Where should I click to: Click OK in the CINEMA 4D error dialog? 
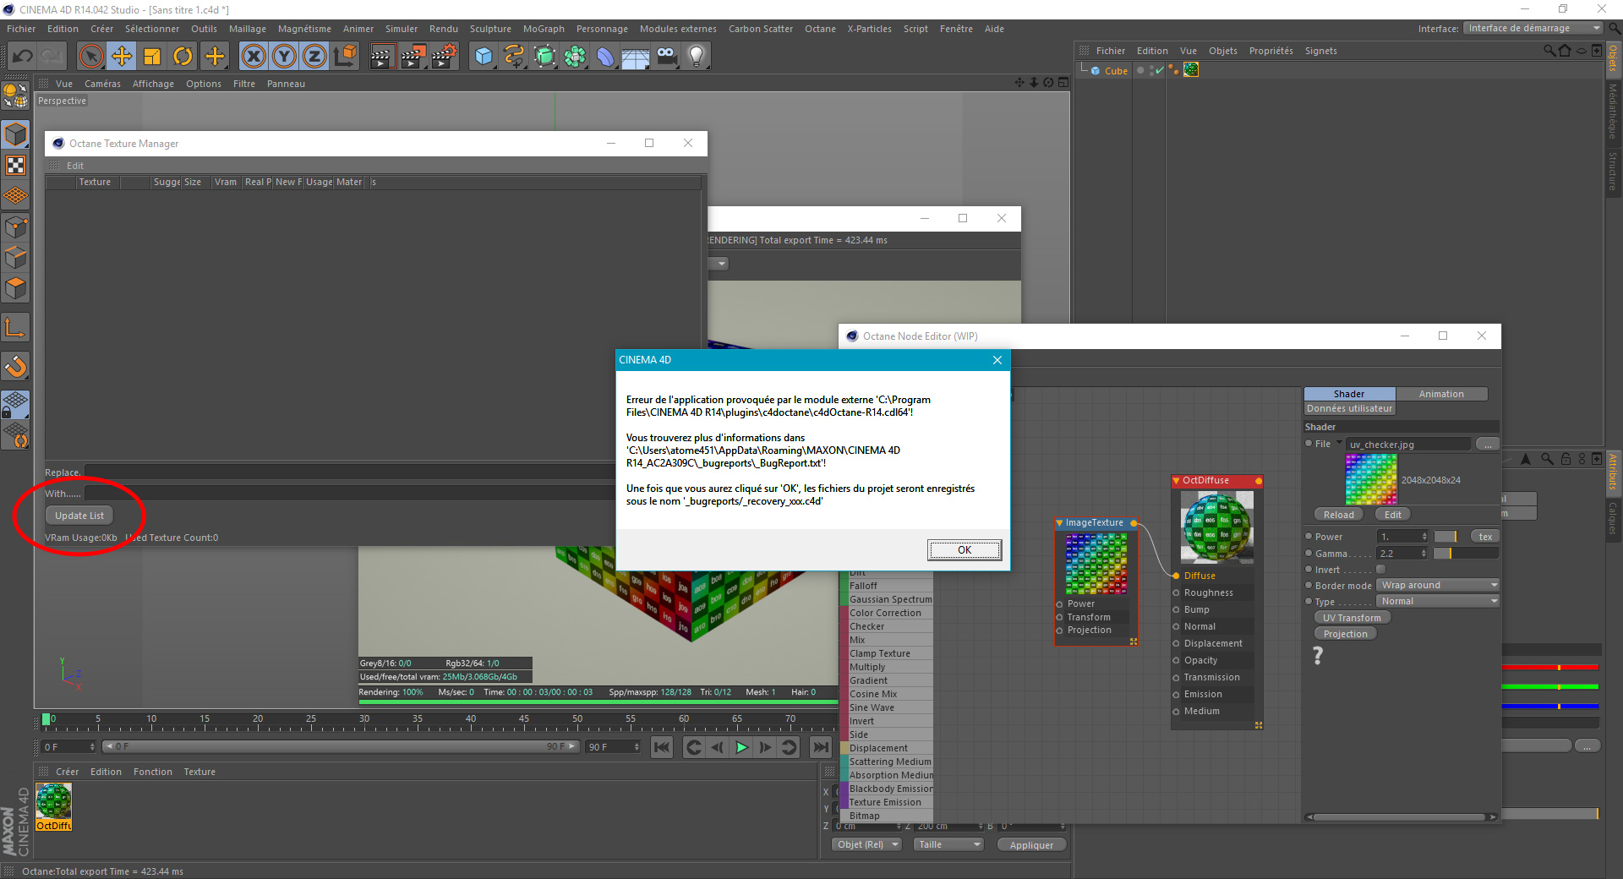(x=965, y=550)
